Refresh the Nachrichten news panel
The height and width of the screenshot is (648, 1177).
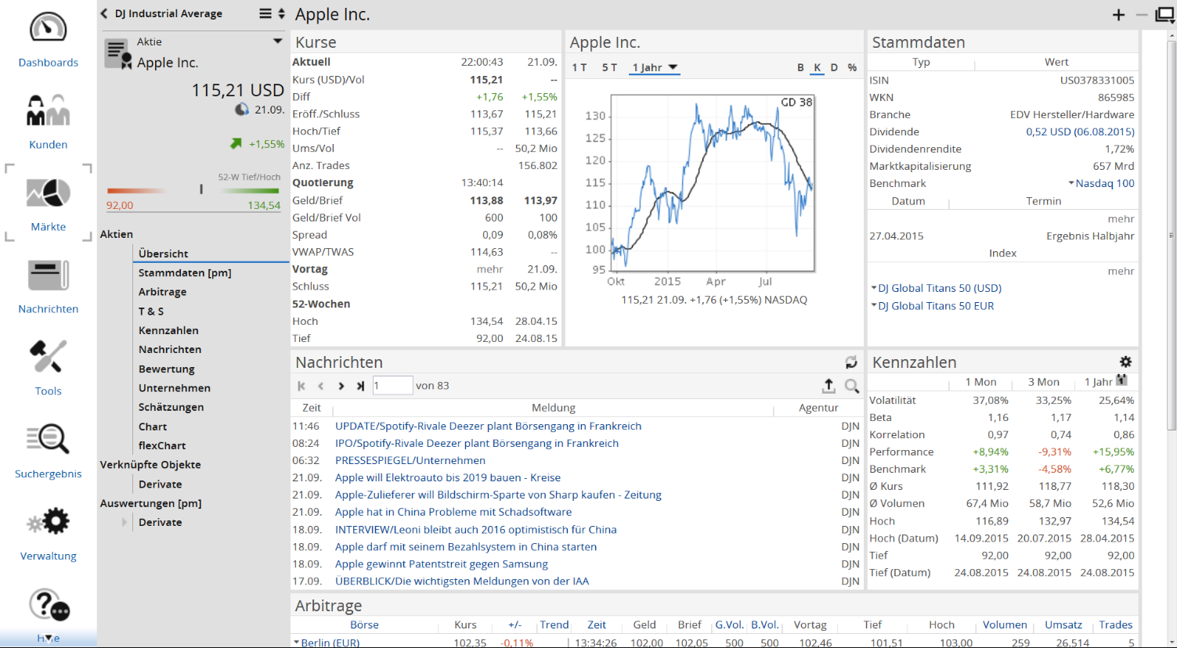pos(851,362)
